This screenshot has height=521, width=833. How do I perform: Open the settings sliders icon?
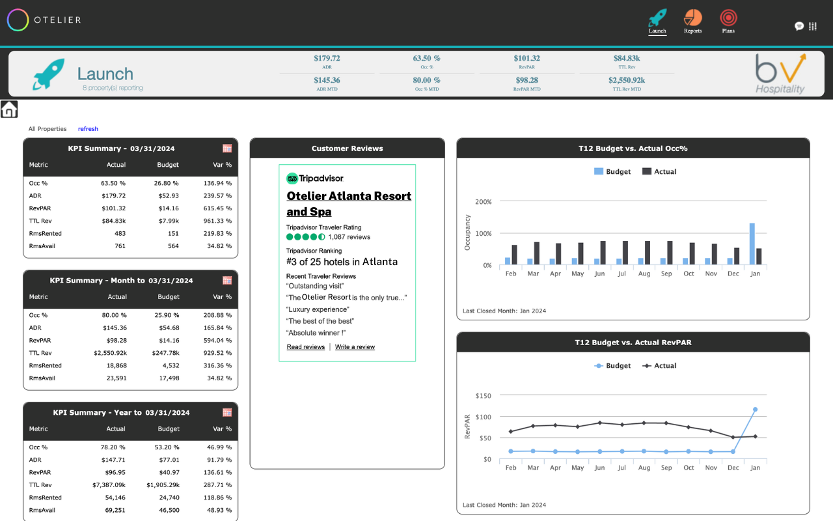(x=813, y=26)
